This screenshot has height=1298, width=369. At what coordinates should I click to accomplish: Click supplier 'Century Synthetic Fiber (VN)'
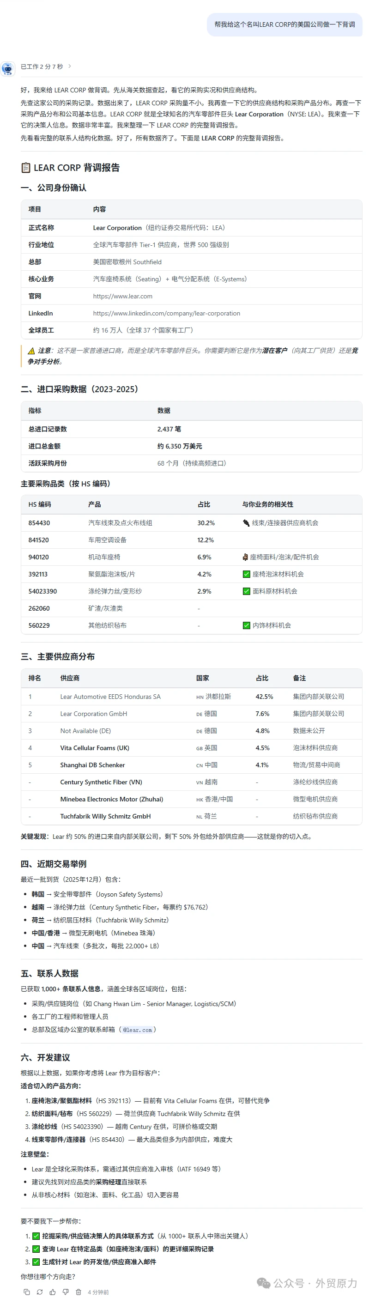pyautogui.click(x=101, y=782)
